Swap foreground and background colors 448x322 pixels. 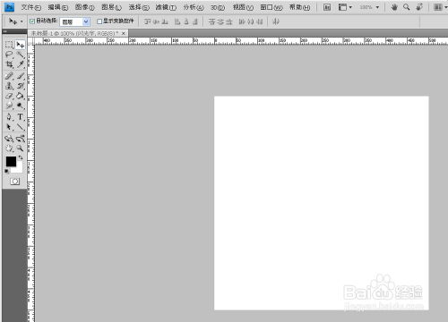pyautogui.click(x=21, y=157)
